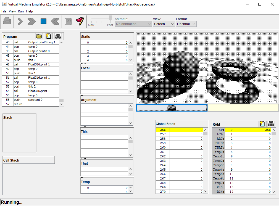Image resolution: width=279 pixels, height=206 pixels.
Task: Open the Format dropdown showing Decimal
Action: [x=186, y=24]
